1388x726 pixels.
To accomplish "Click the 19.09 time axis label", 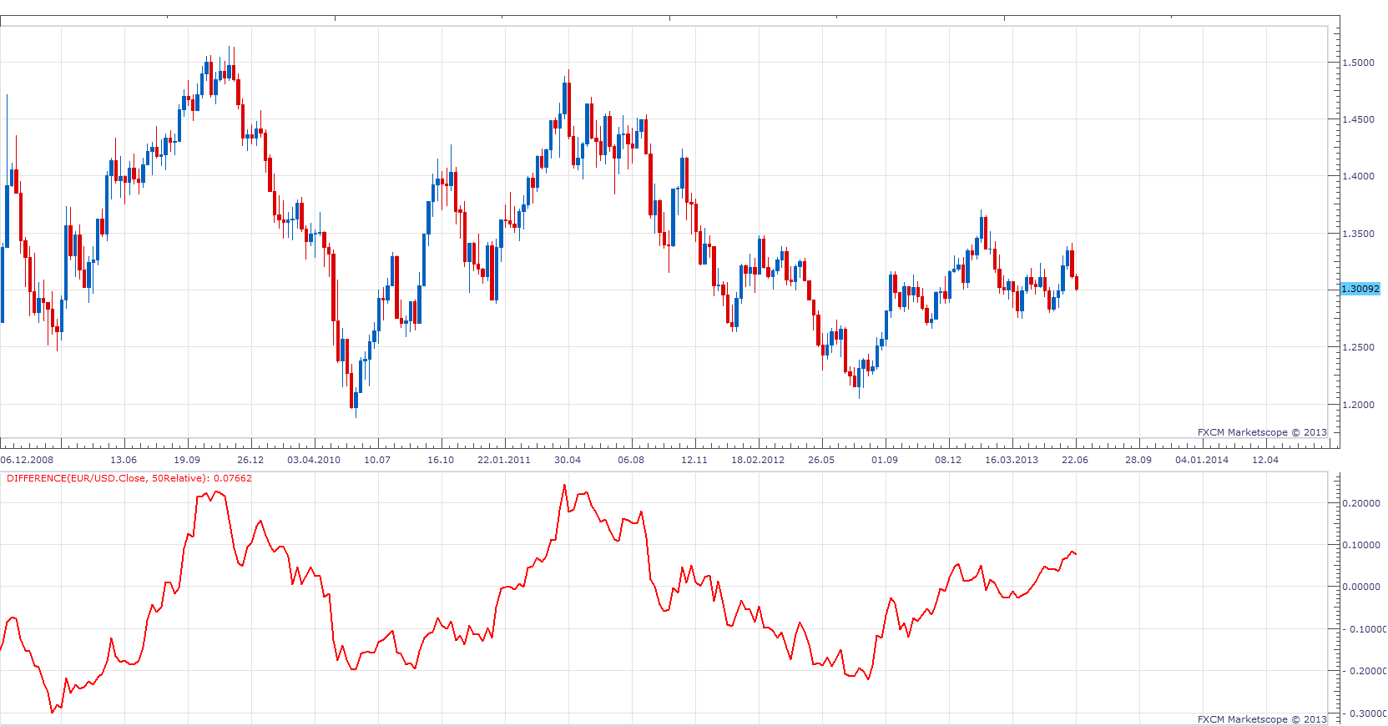I will coord(187,460).
